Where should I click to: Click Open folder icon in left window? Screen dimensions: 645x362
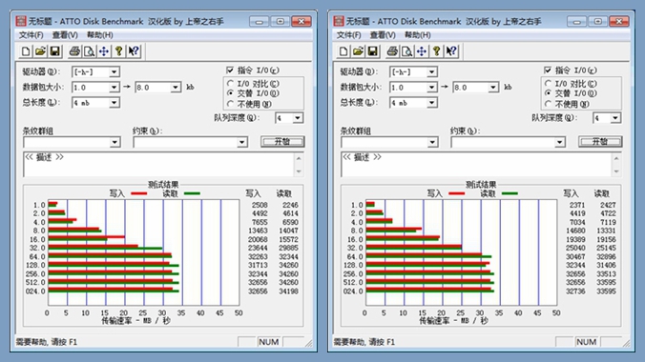pos(40,51)
